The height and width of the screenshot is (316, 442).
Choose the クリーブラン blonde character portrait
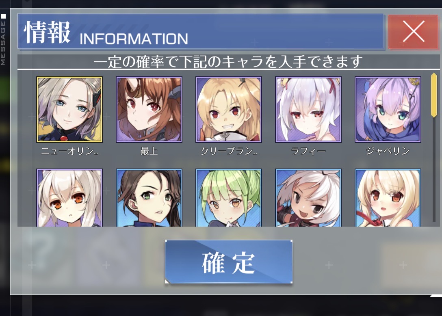[x=229, y=109]
